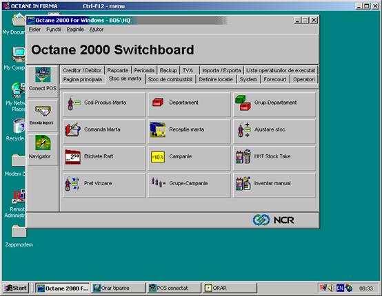
Task: Open the Ajutor menu
Action: point(97,30)
